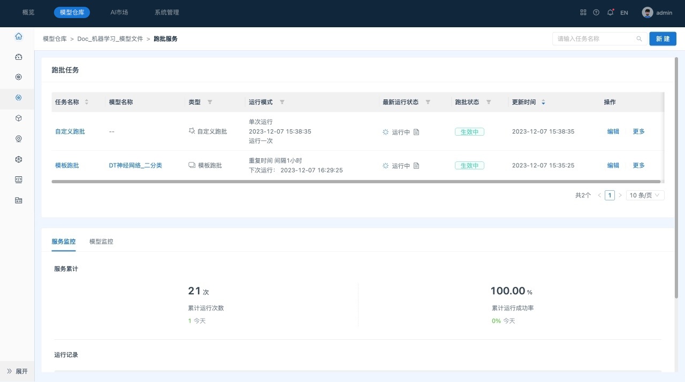Switch to the 模型监控 tab
Screen dimensions: 685x382
(101, 241)
